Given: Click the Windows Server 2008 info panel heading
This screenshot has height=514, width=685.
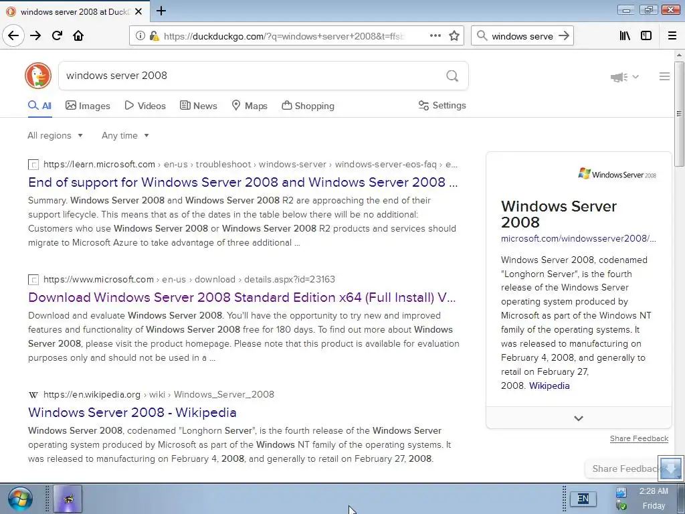Looking at the screenshot, I should tap(559, 214).
